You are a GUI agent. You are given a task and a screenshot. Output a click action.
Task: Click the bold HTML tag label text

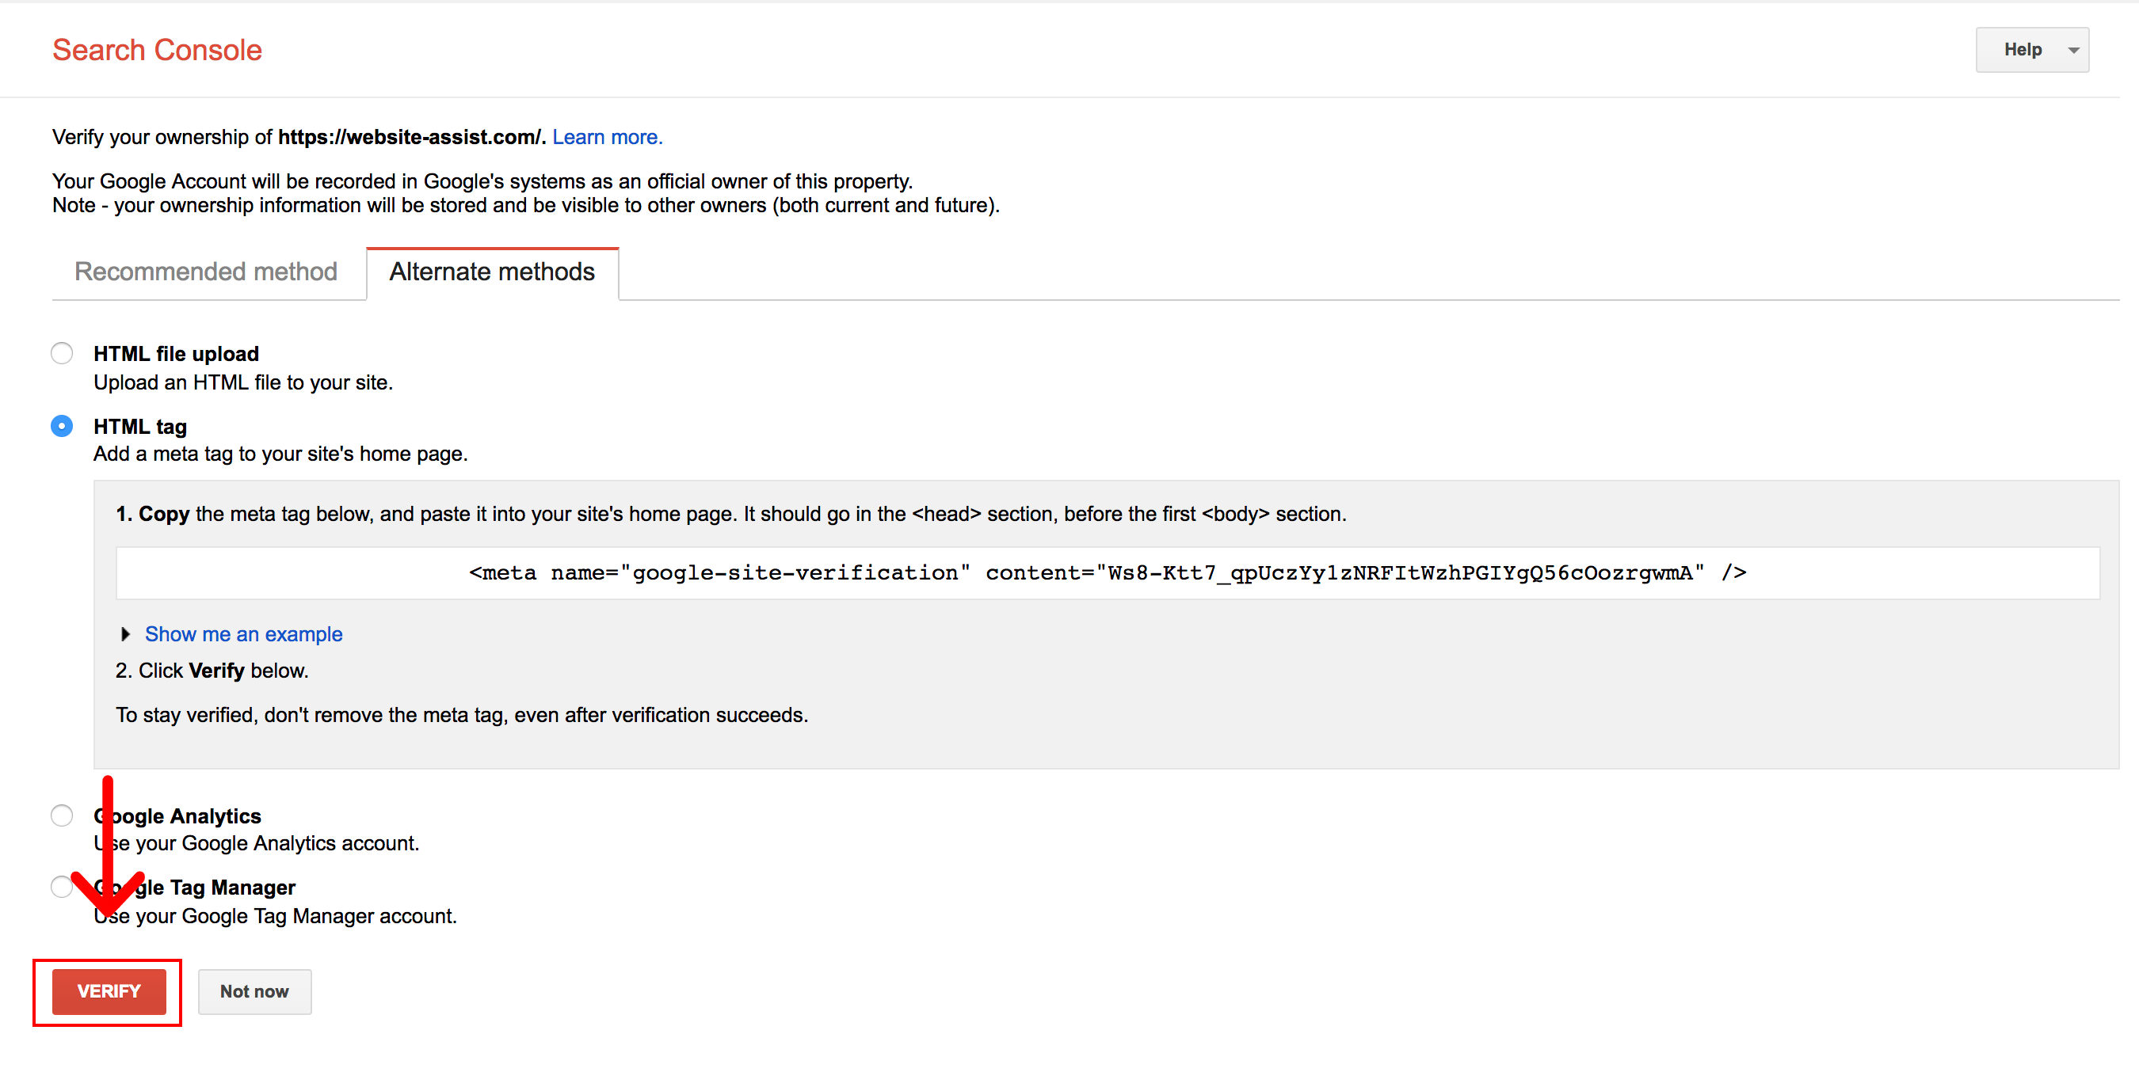(x=140, y=427)
